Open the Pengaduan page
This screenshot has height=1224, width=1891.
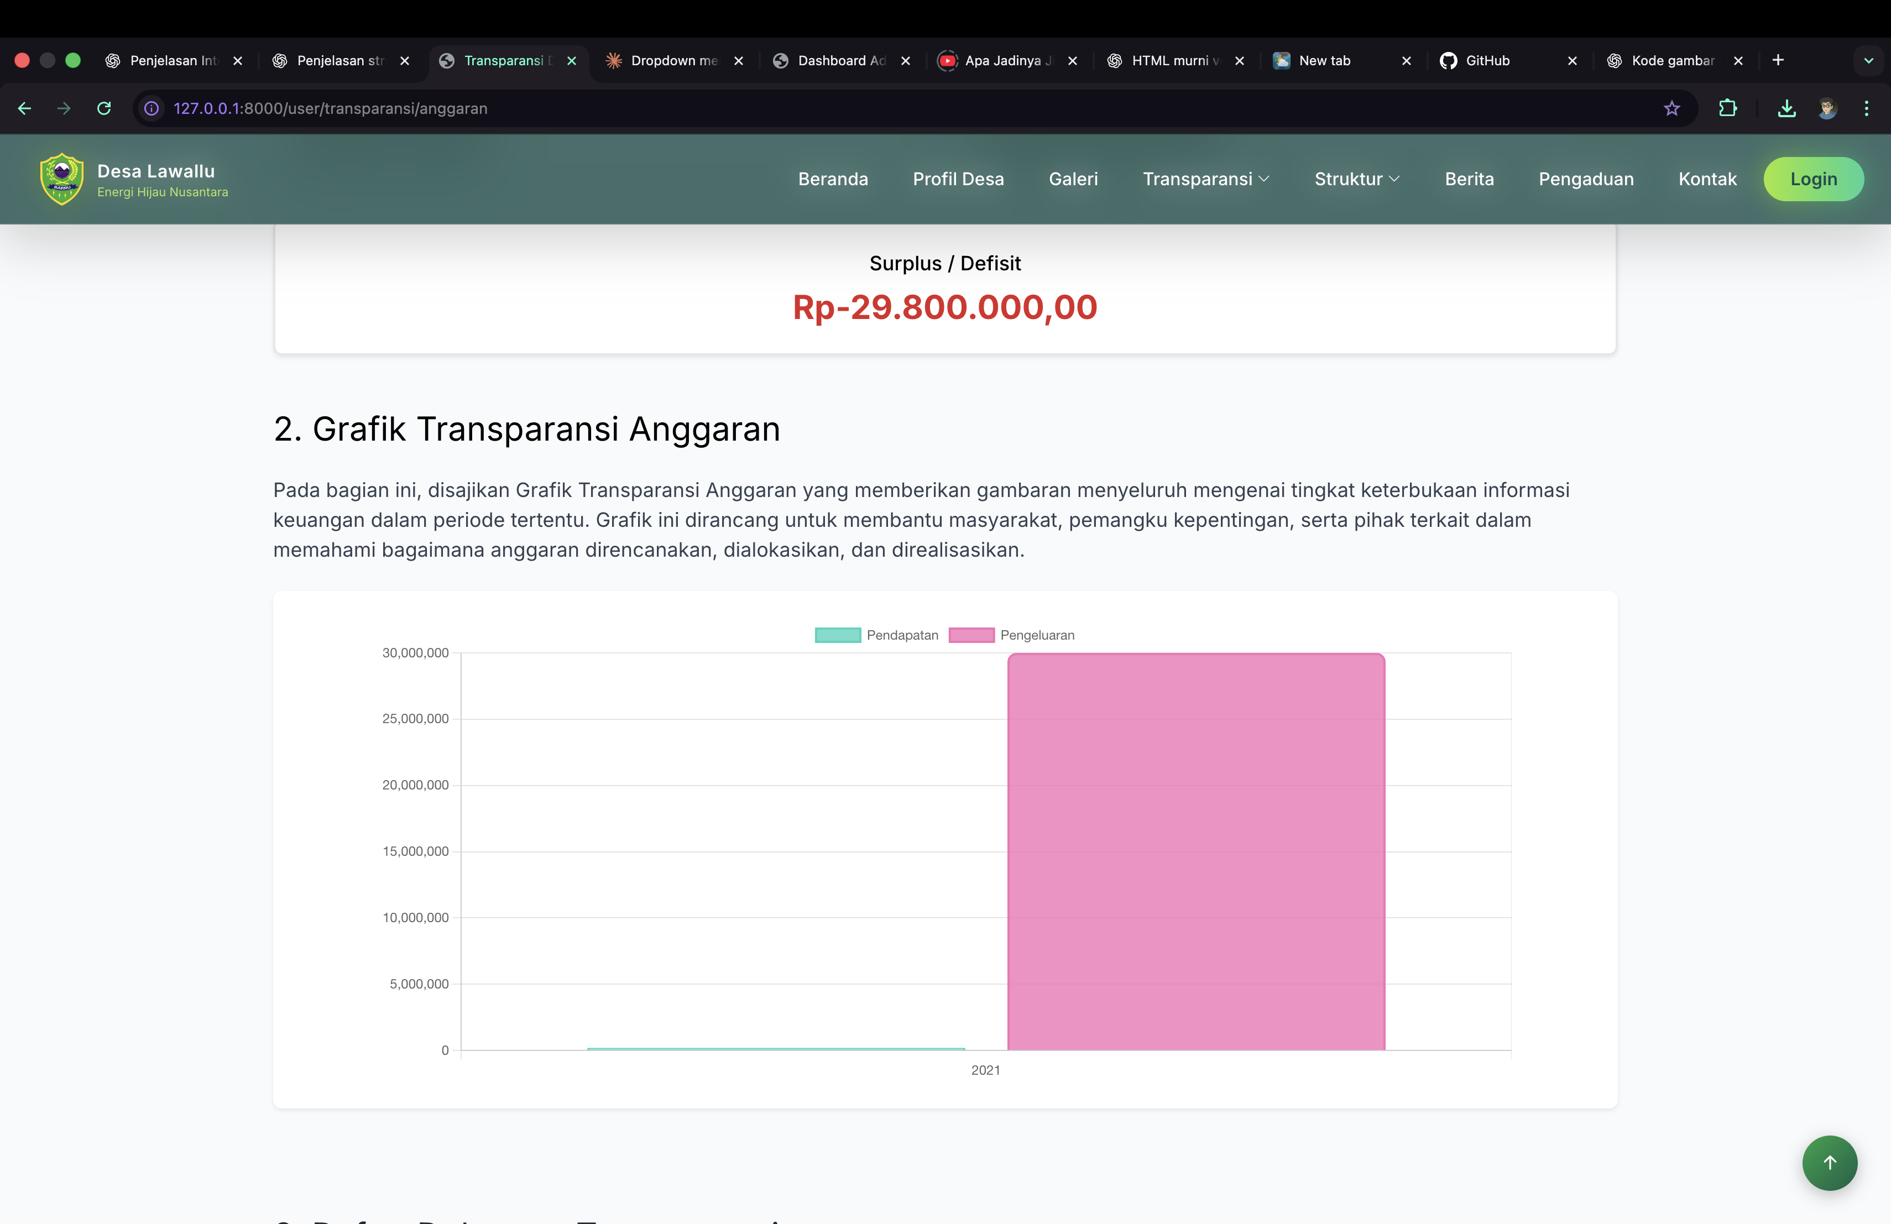click(1585, 179)
